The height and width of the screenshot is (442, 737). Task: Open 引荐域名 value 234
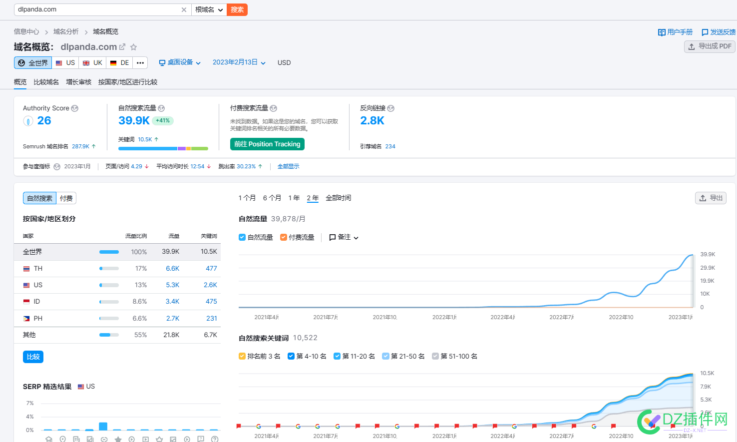(390, 147)
